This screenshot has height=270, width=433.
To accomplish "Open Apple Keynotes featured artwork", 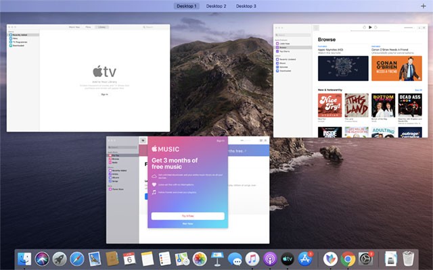I will coord(343,68).
